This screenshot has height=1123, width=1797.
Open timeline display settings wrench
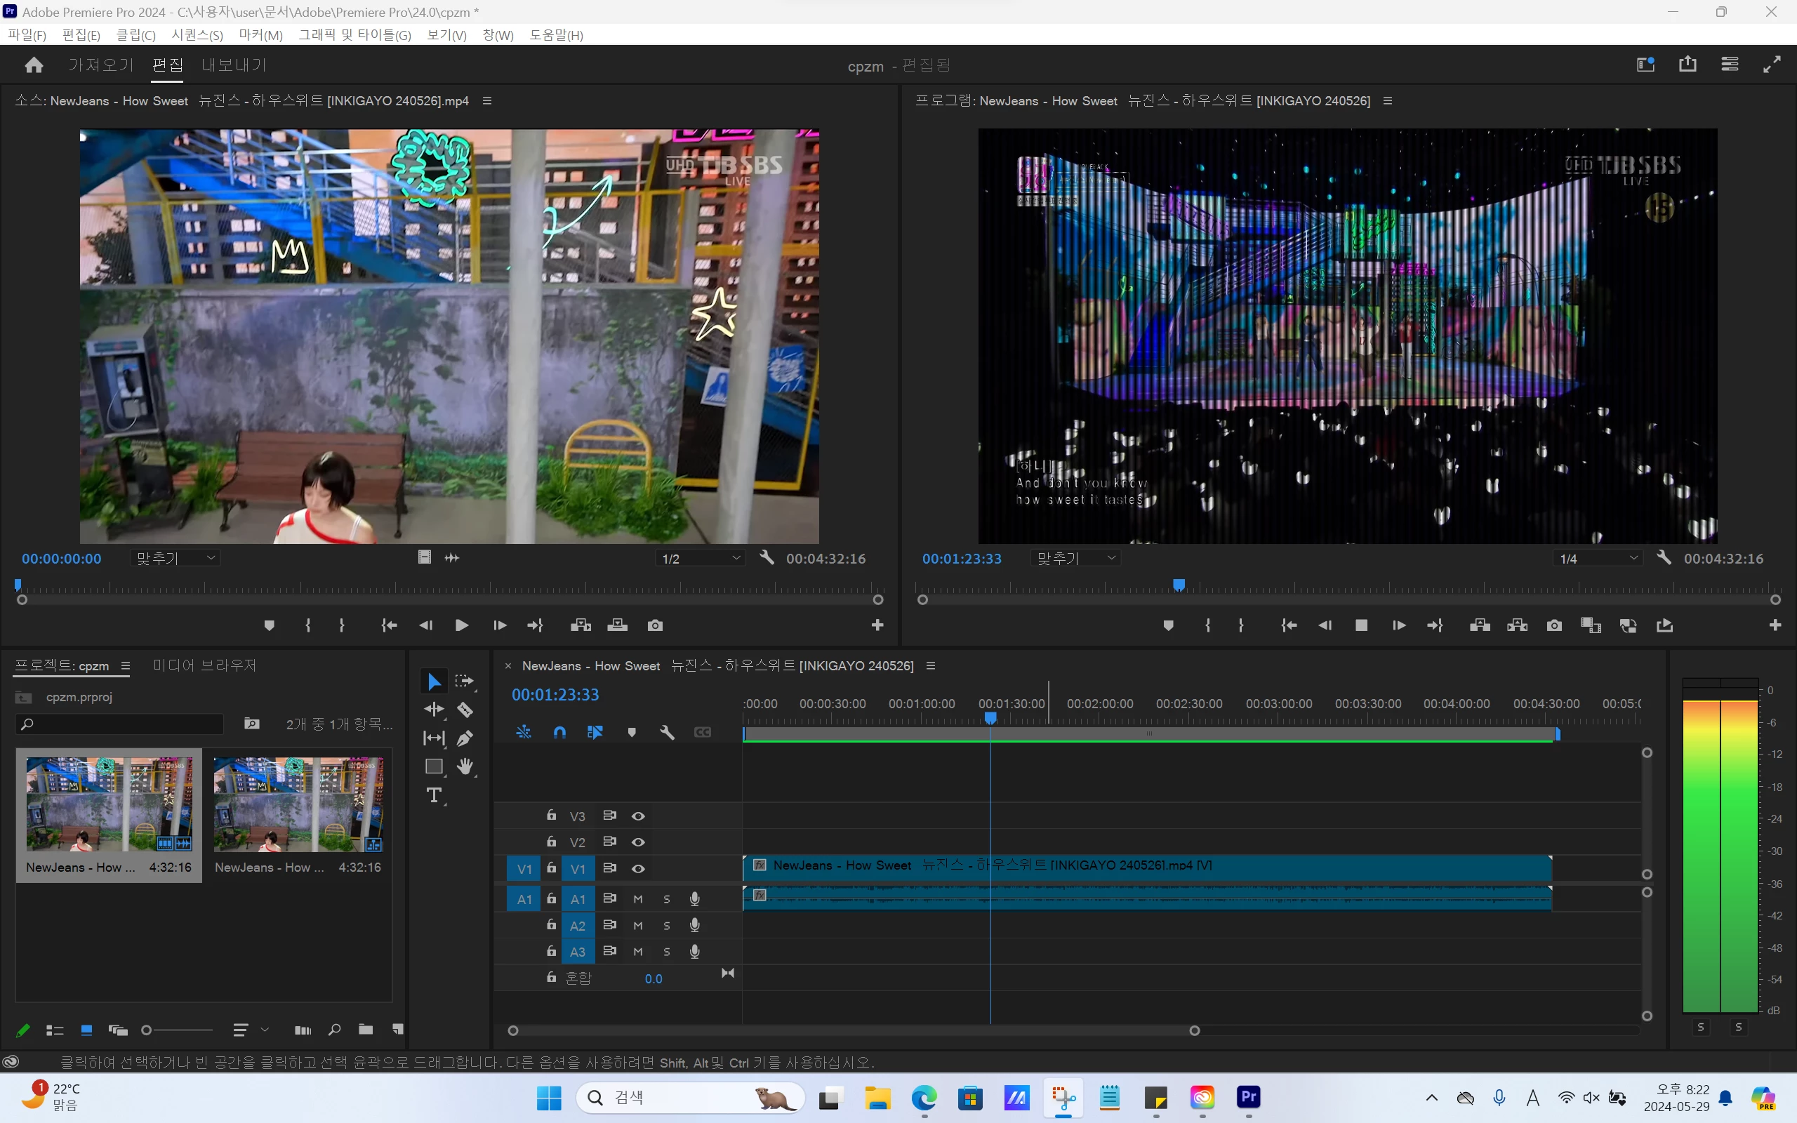pos(667,732)
